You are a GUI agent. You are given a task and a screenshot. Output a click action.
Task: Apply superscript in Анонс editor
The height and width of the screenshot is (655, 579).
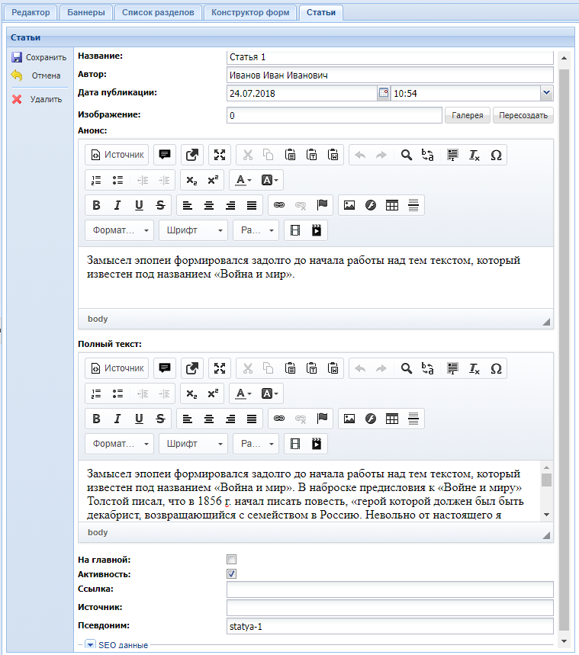pos(213,180)
